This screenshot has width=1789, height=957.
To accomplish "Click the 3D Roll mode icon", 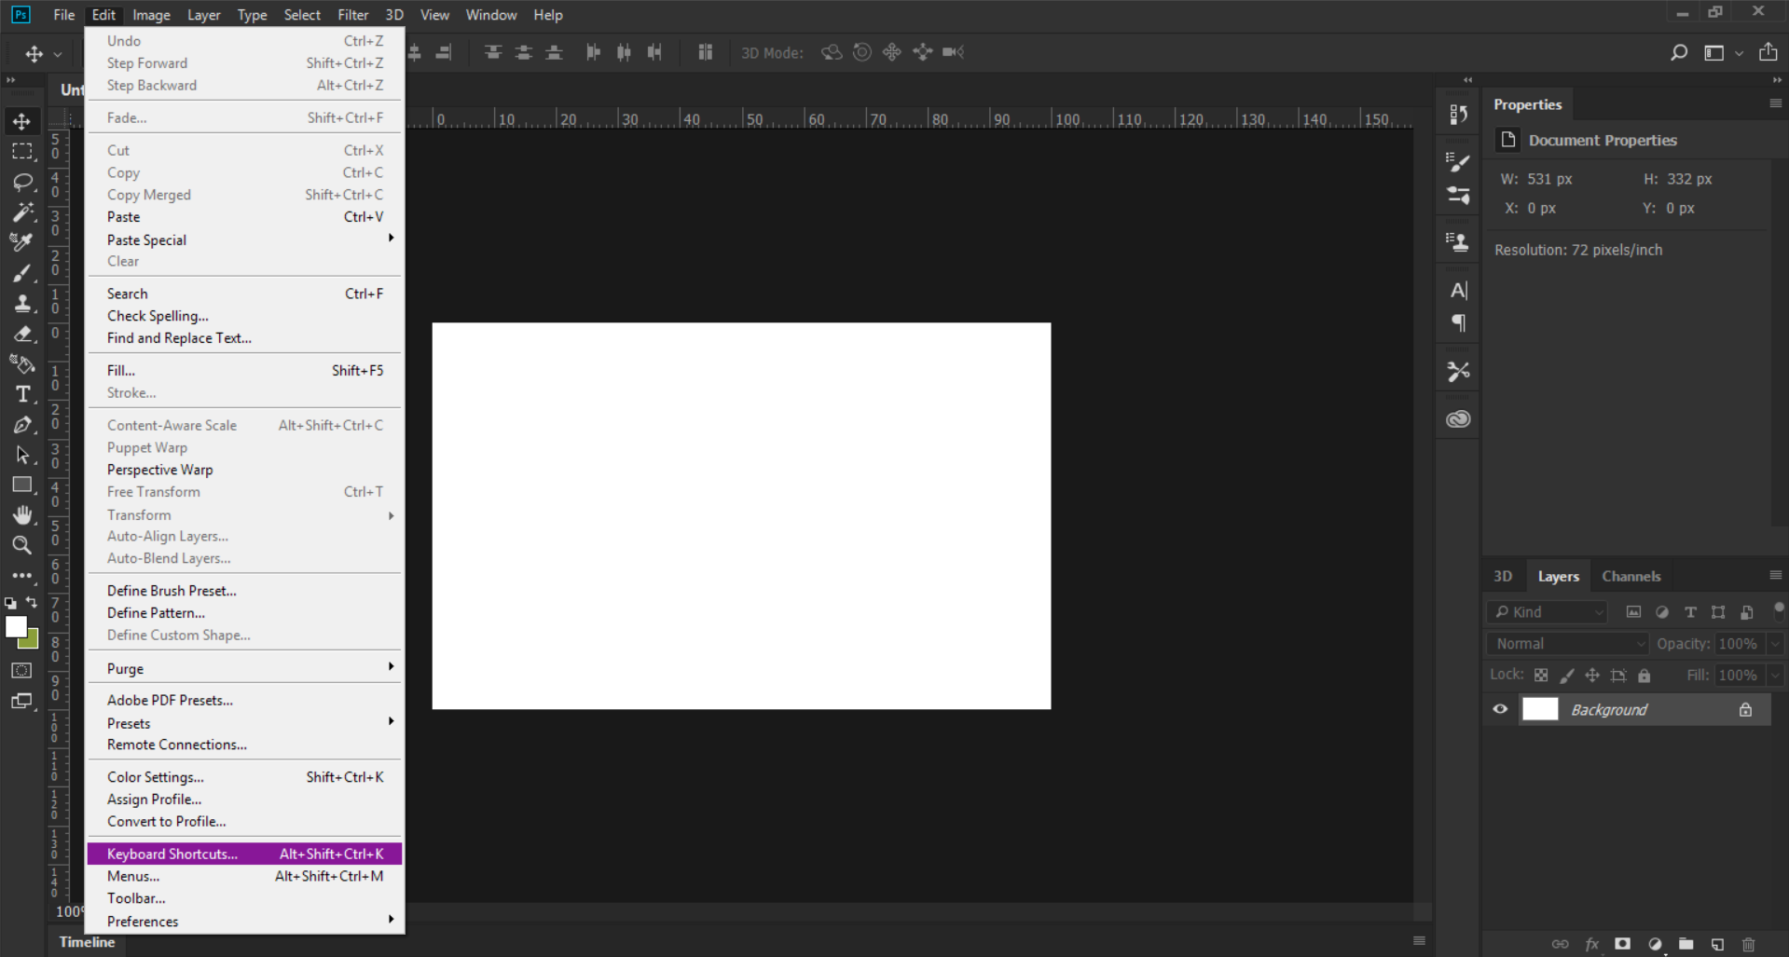I will (x=862, y=52).
